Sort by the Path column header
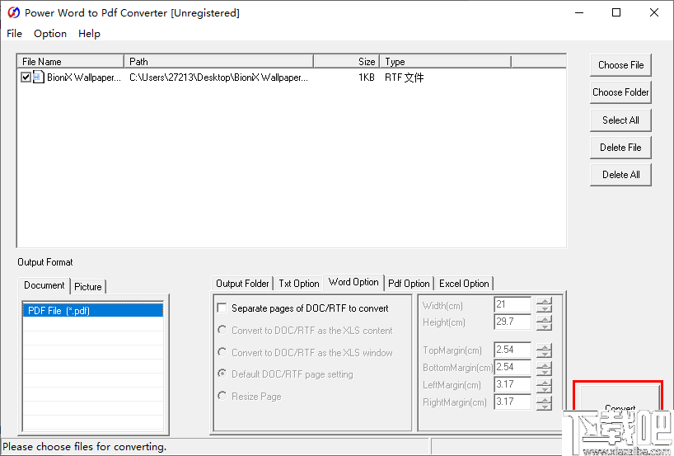 pos(219,62)
